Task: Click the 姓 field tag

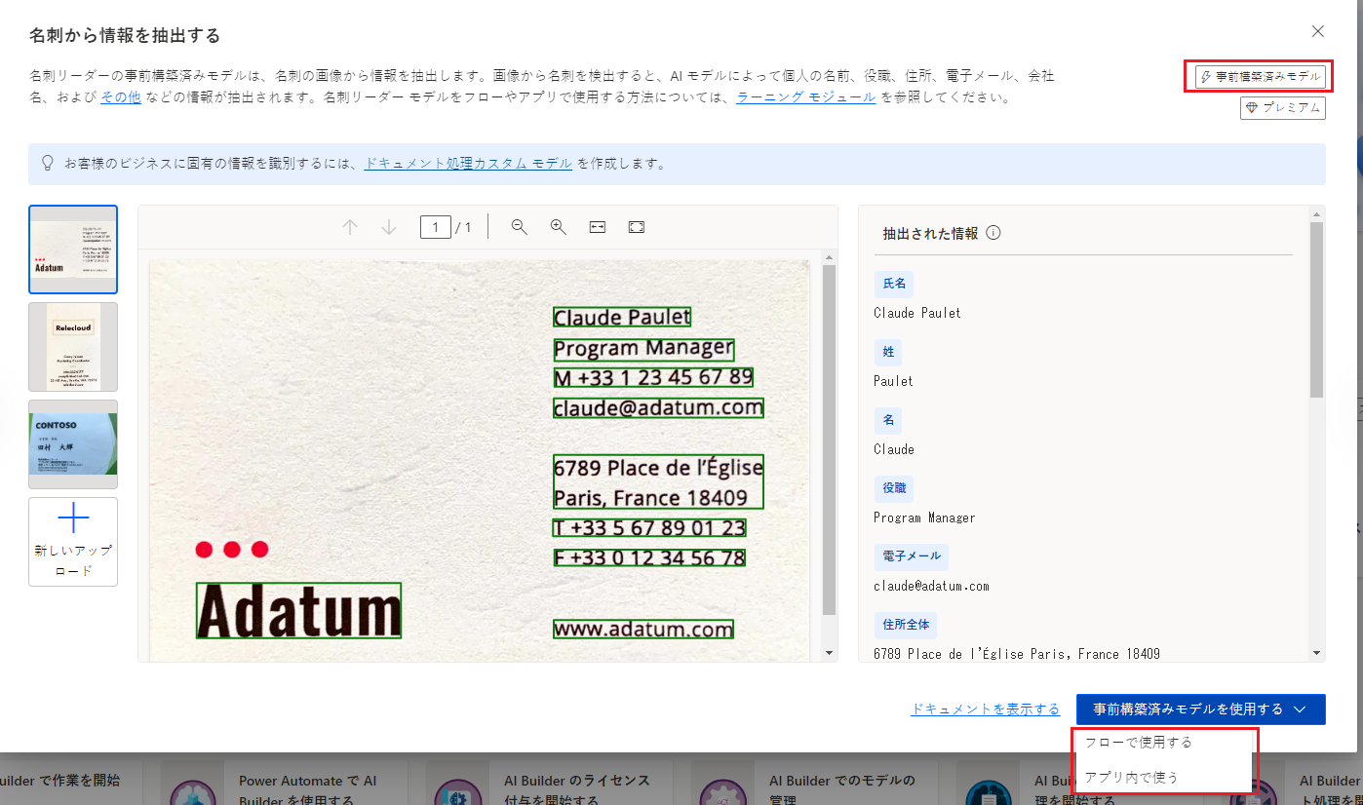Action: tap(888, 352)
